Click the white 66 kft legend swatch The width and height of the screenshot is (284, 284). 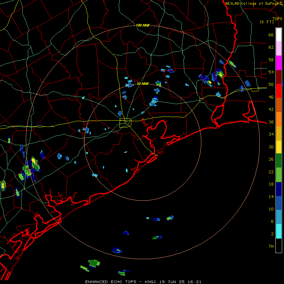(279, 35)
